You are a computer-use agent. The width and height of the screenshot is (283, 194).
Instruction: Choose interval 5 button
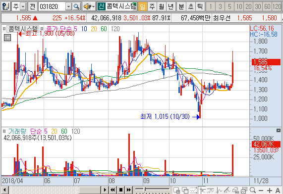click(x=229, y=7)
